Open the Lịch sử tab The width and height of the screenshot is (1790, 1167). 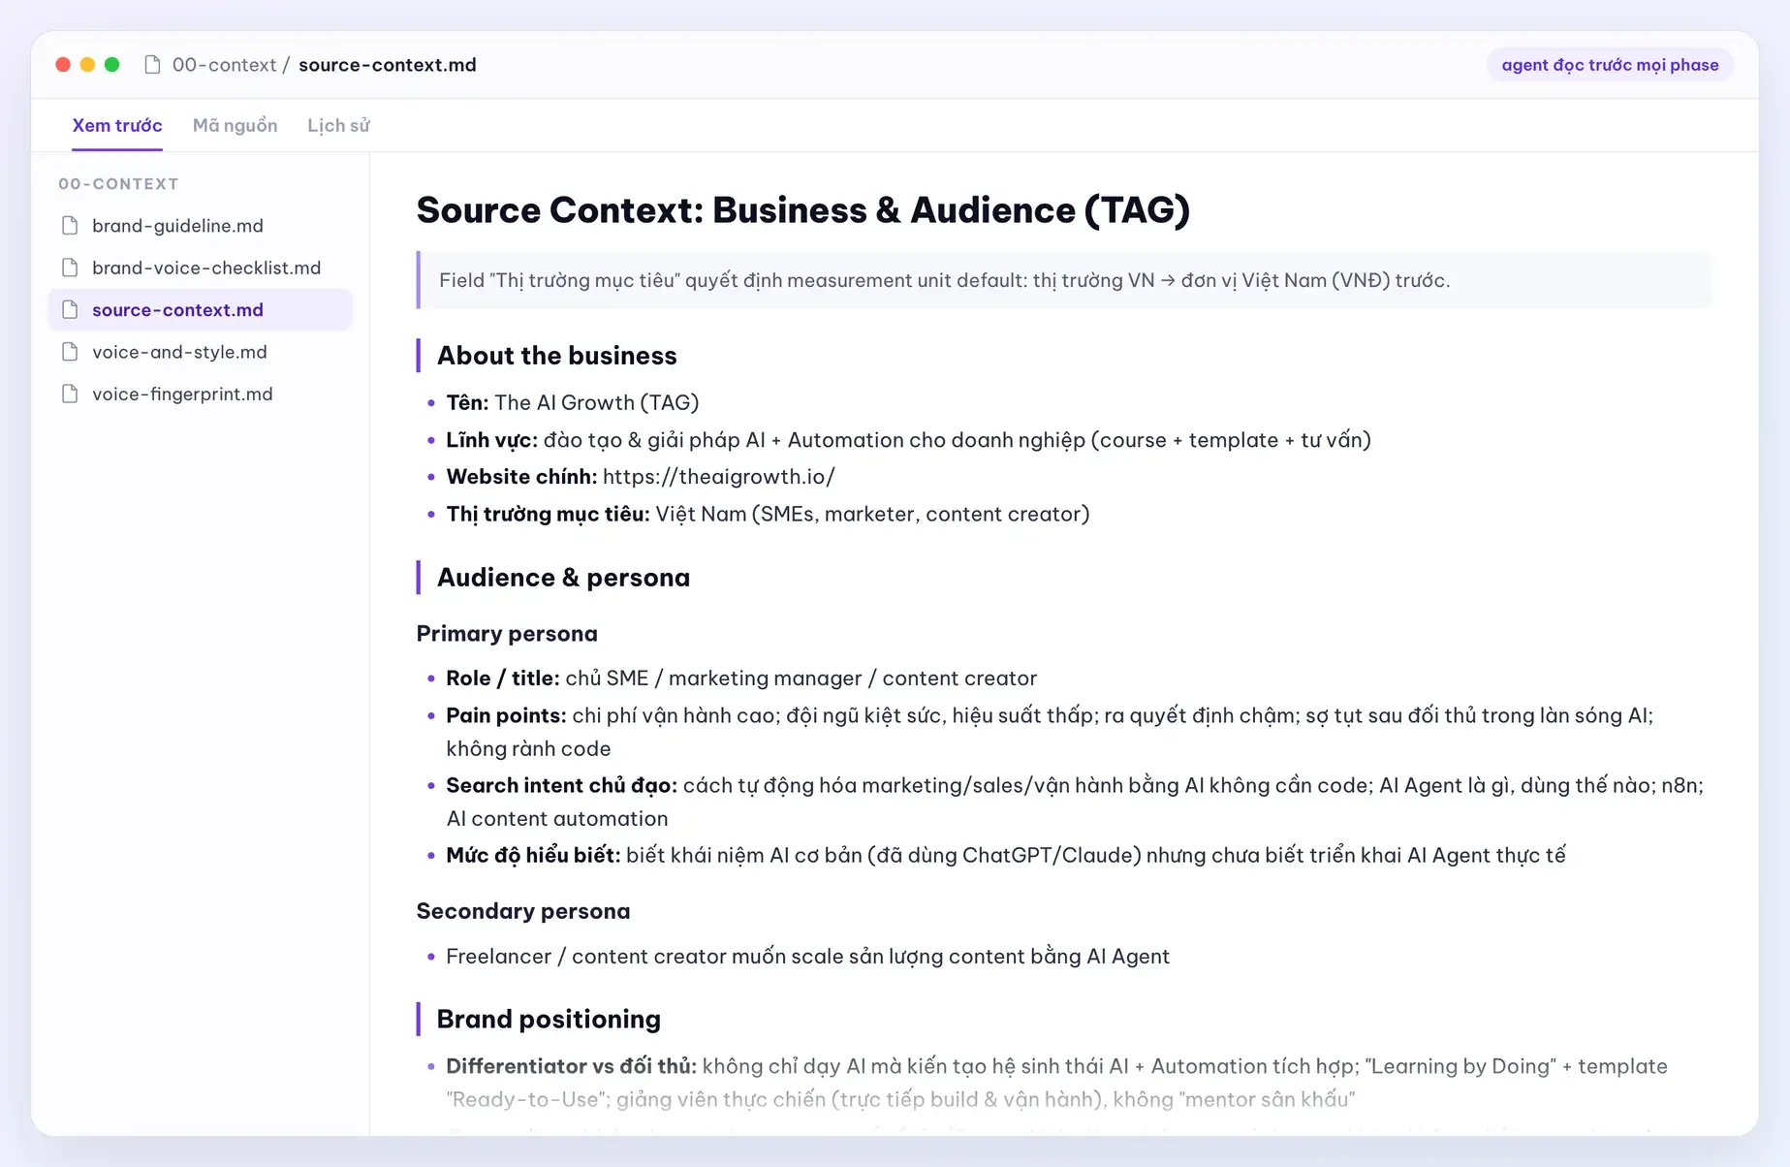coord(338,125)
